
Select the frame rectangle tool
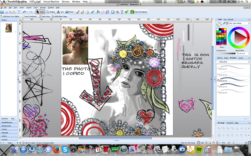[x=113, y=12]
